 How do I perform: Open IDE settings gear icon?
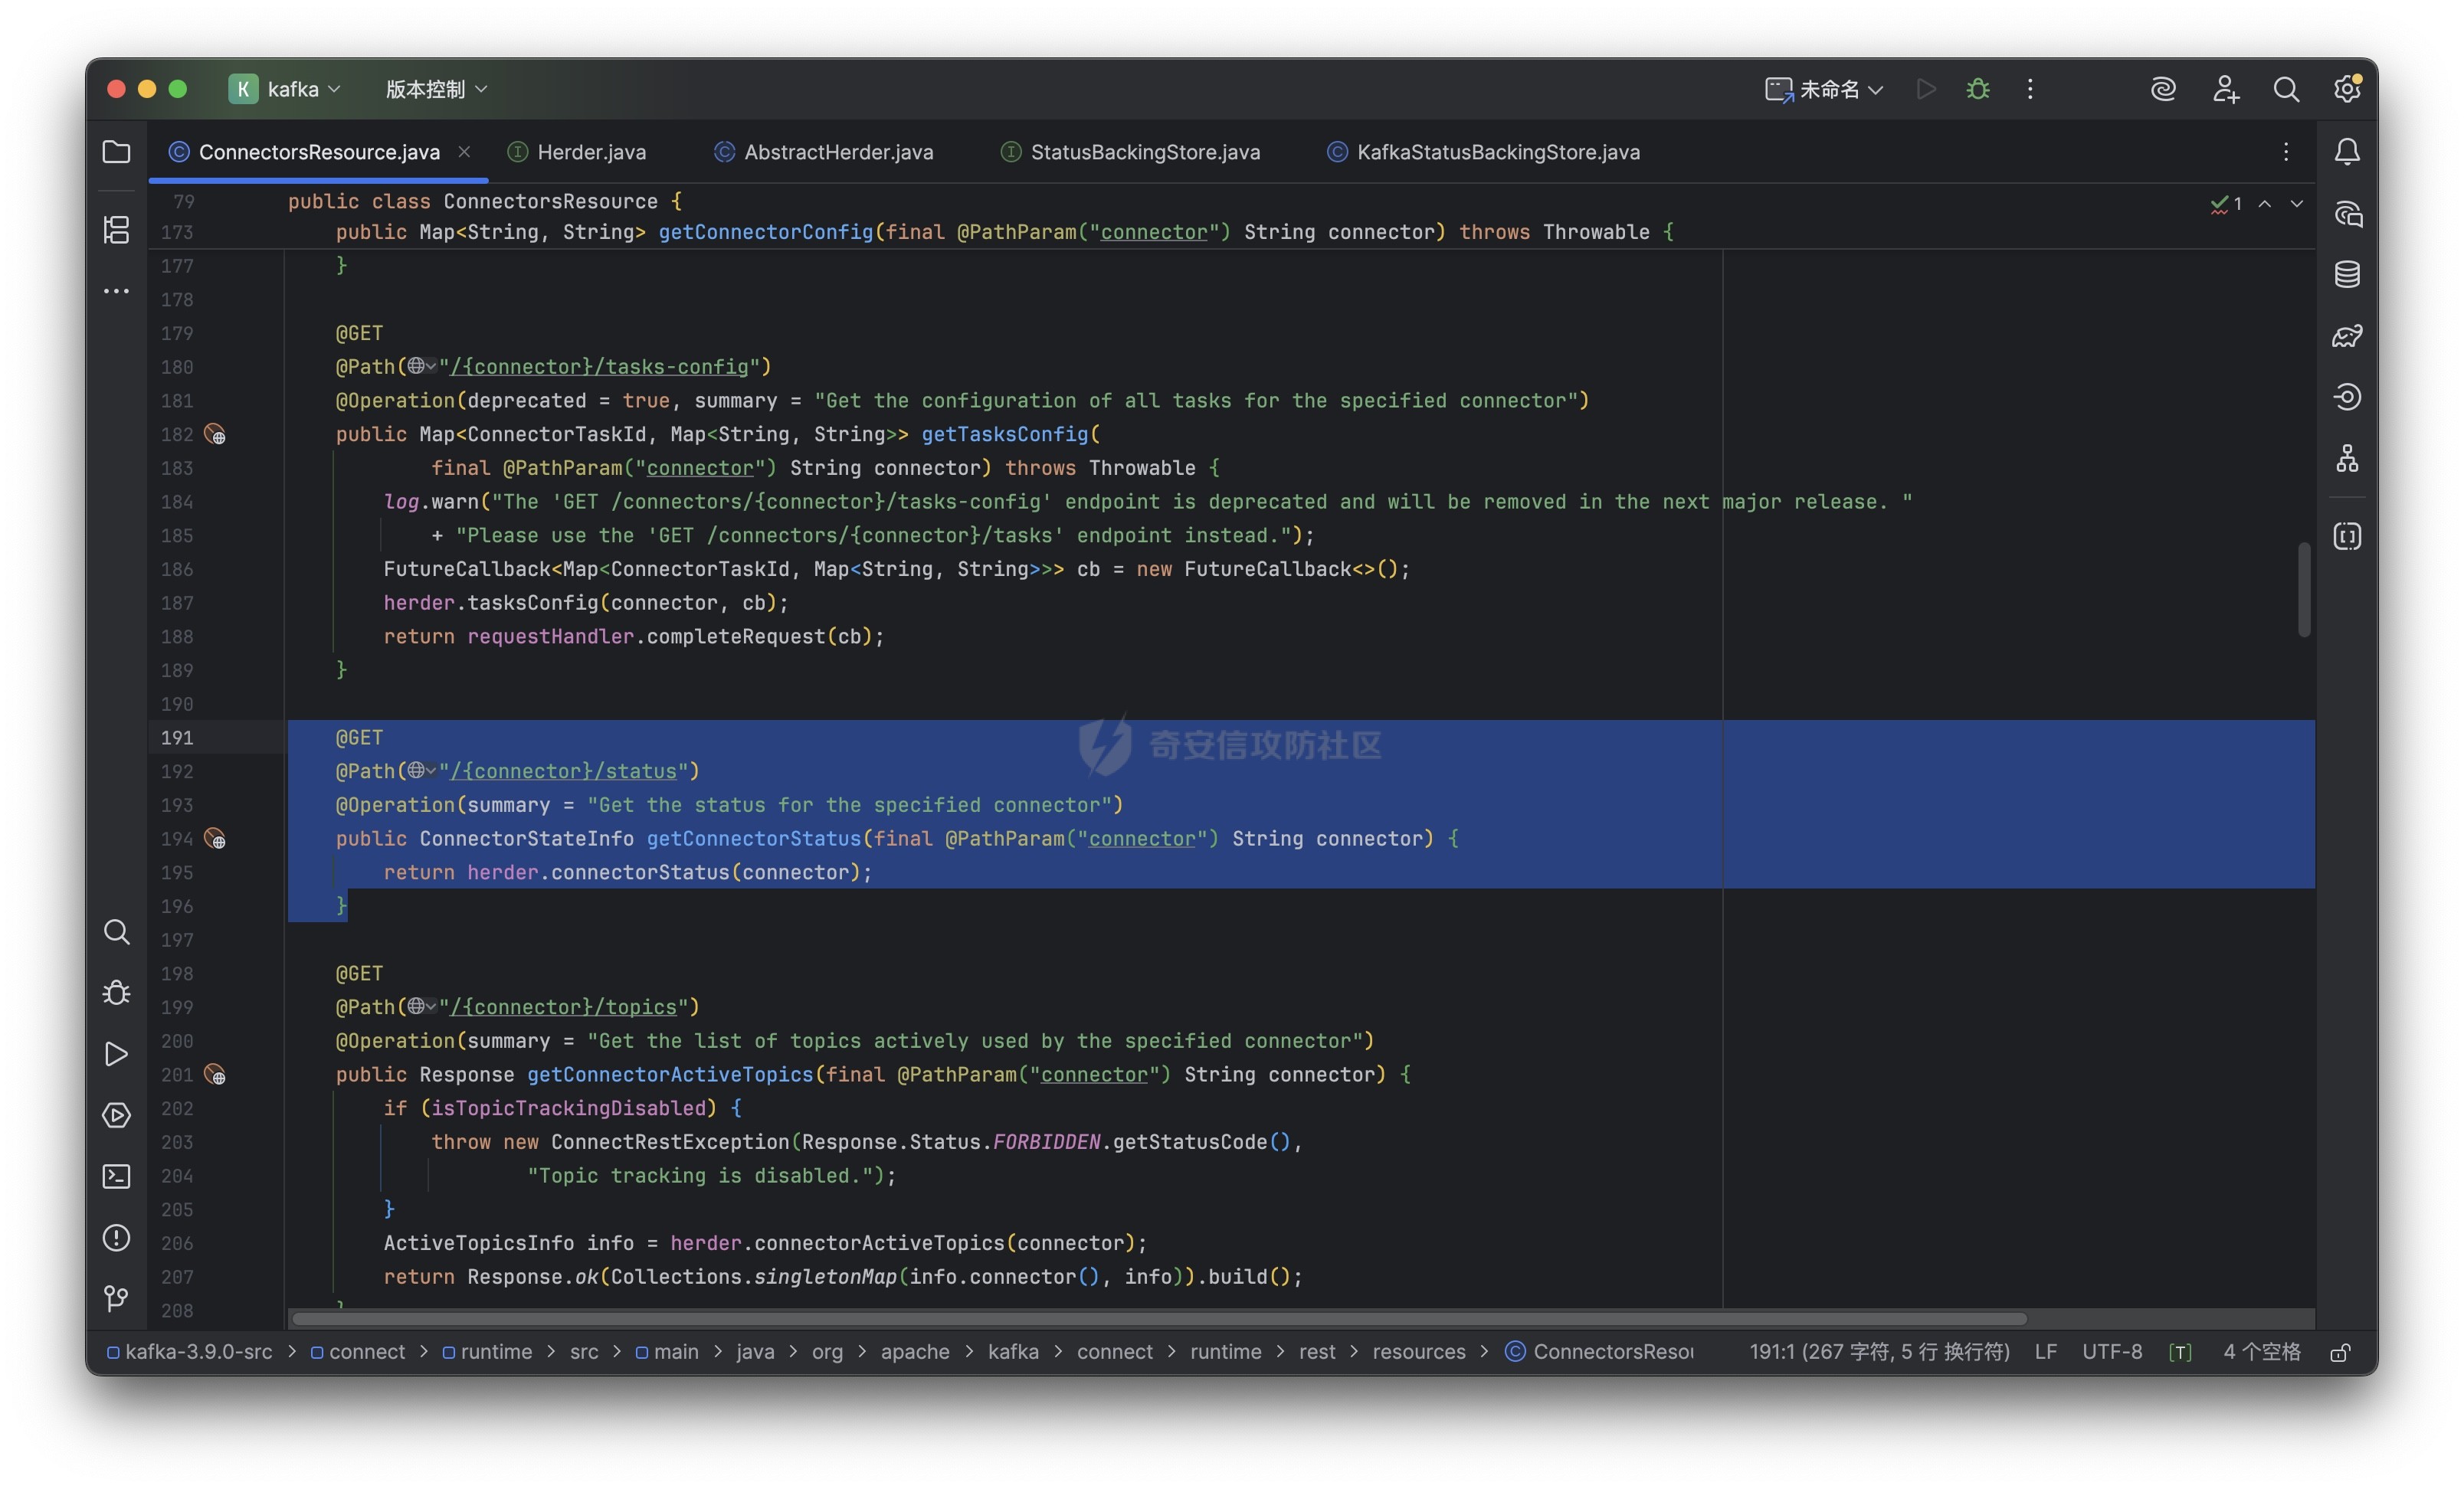[x=2347, y=89]
